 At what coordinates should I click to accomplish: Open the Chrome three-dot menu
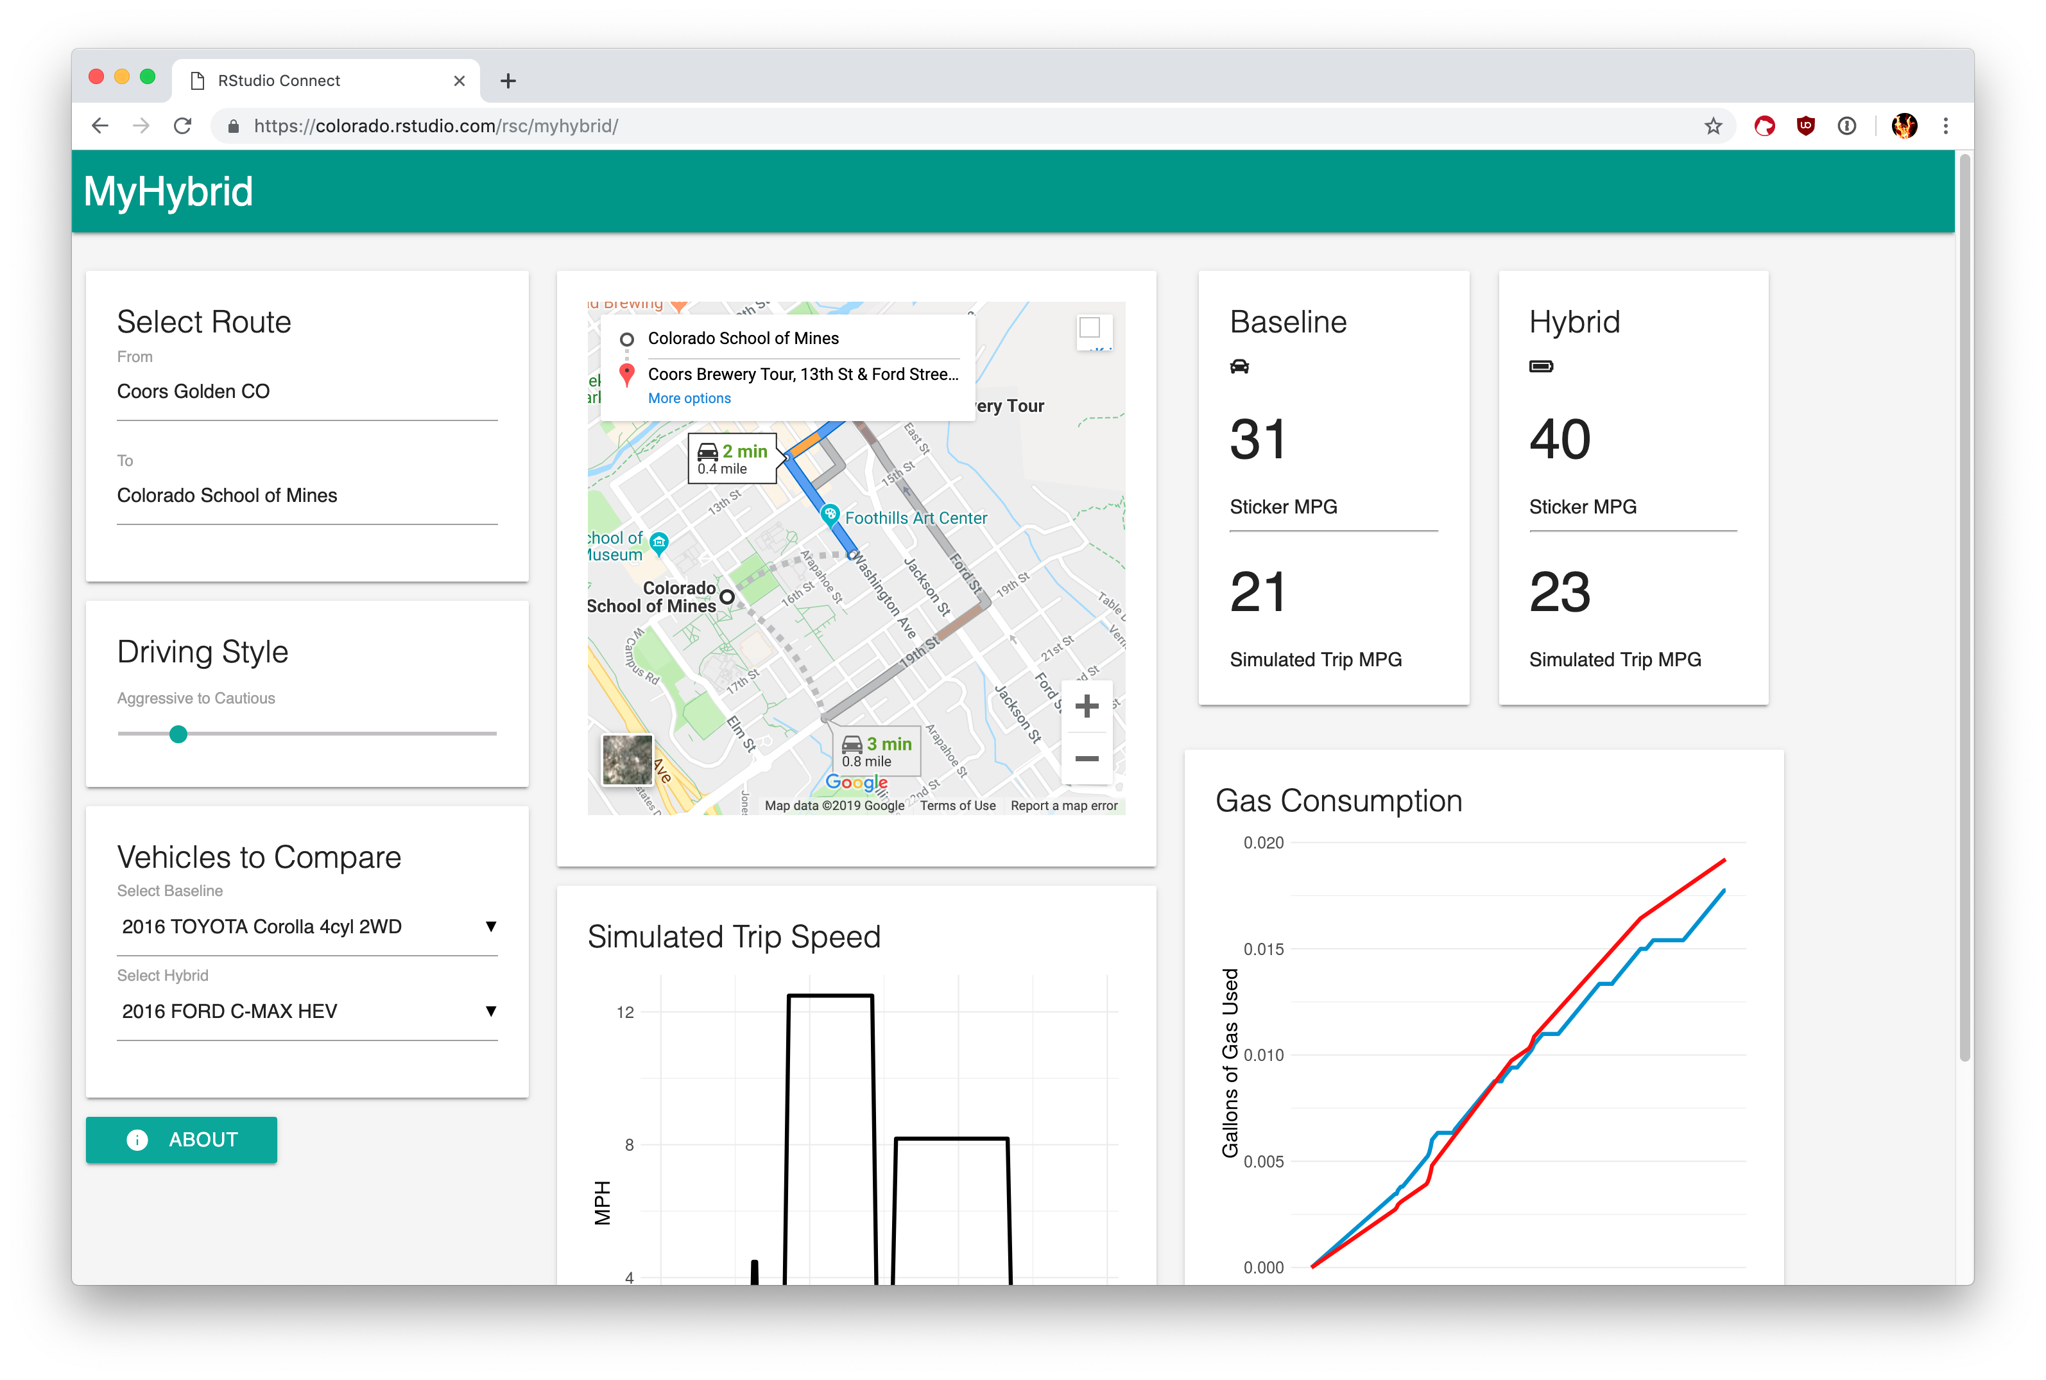(1946, 126)
